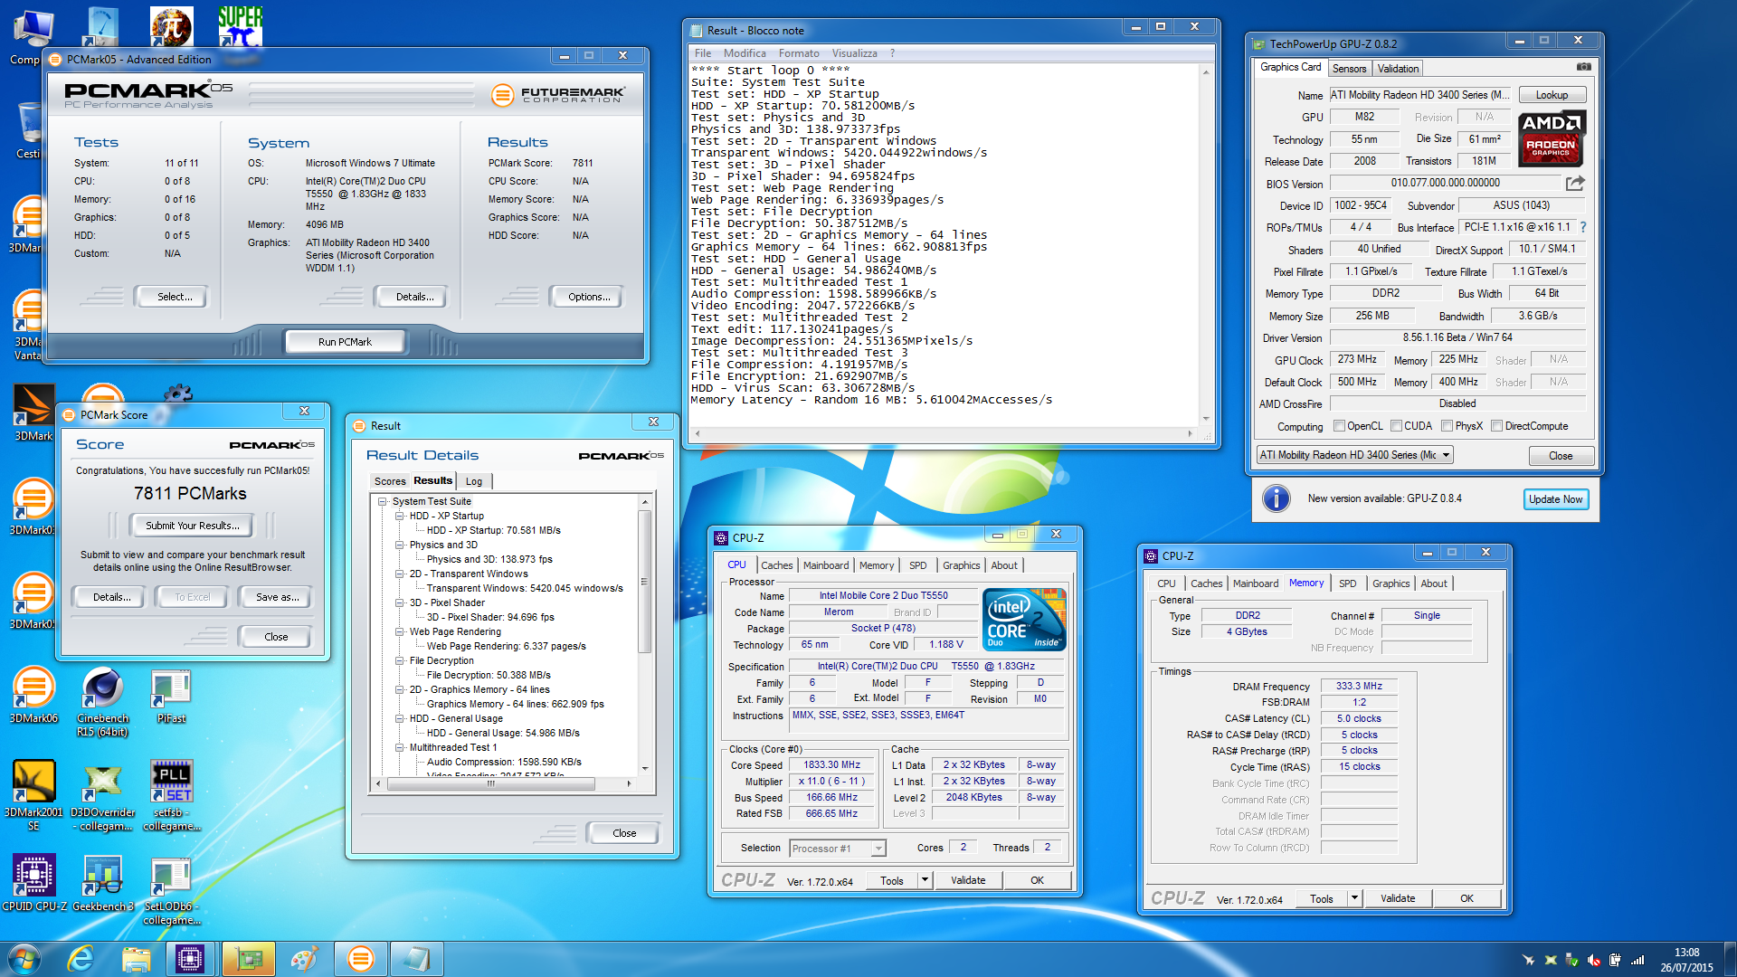
Task: Switch to CPU-Z taskbar button
Action: [190, 959]
